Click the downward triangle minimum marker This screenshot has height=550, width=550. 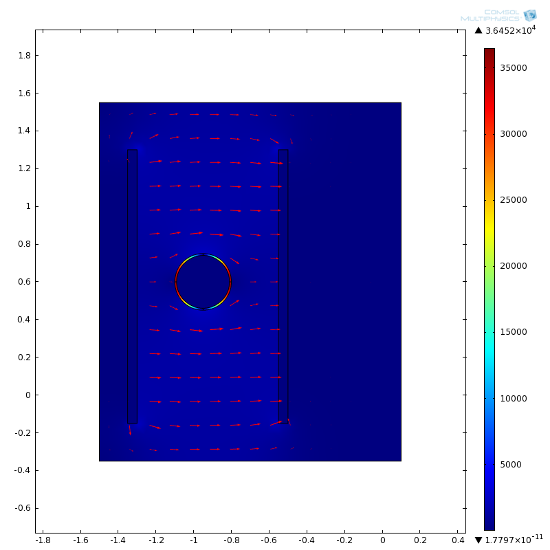pyautogui.click(x=478, y=540)
